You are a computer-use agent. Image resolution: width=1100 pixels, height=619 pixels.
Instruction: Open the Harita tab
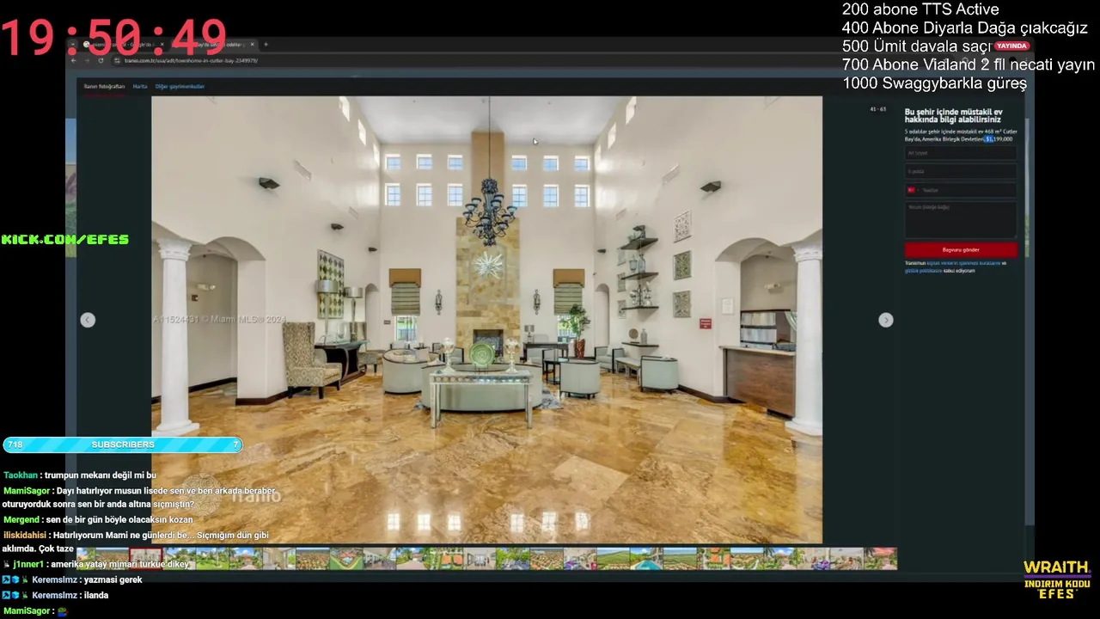[140, 87]
